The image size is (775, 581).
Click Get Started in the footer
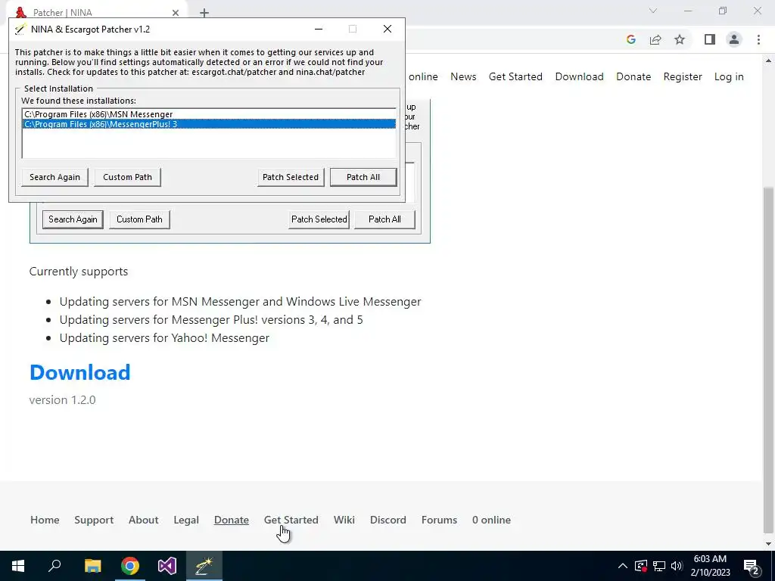pyautogui.click(x=291, y=520)
